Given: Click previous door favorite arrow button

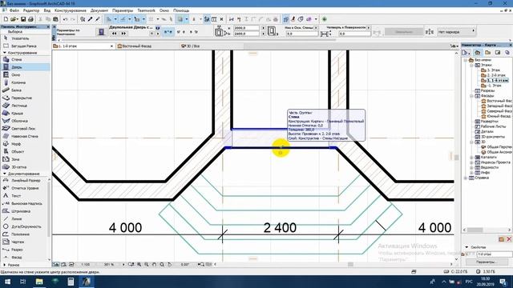Looking at the screenshot, I should tap(114, 34).
